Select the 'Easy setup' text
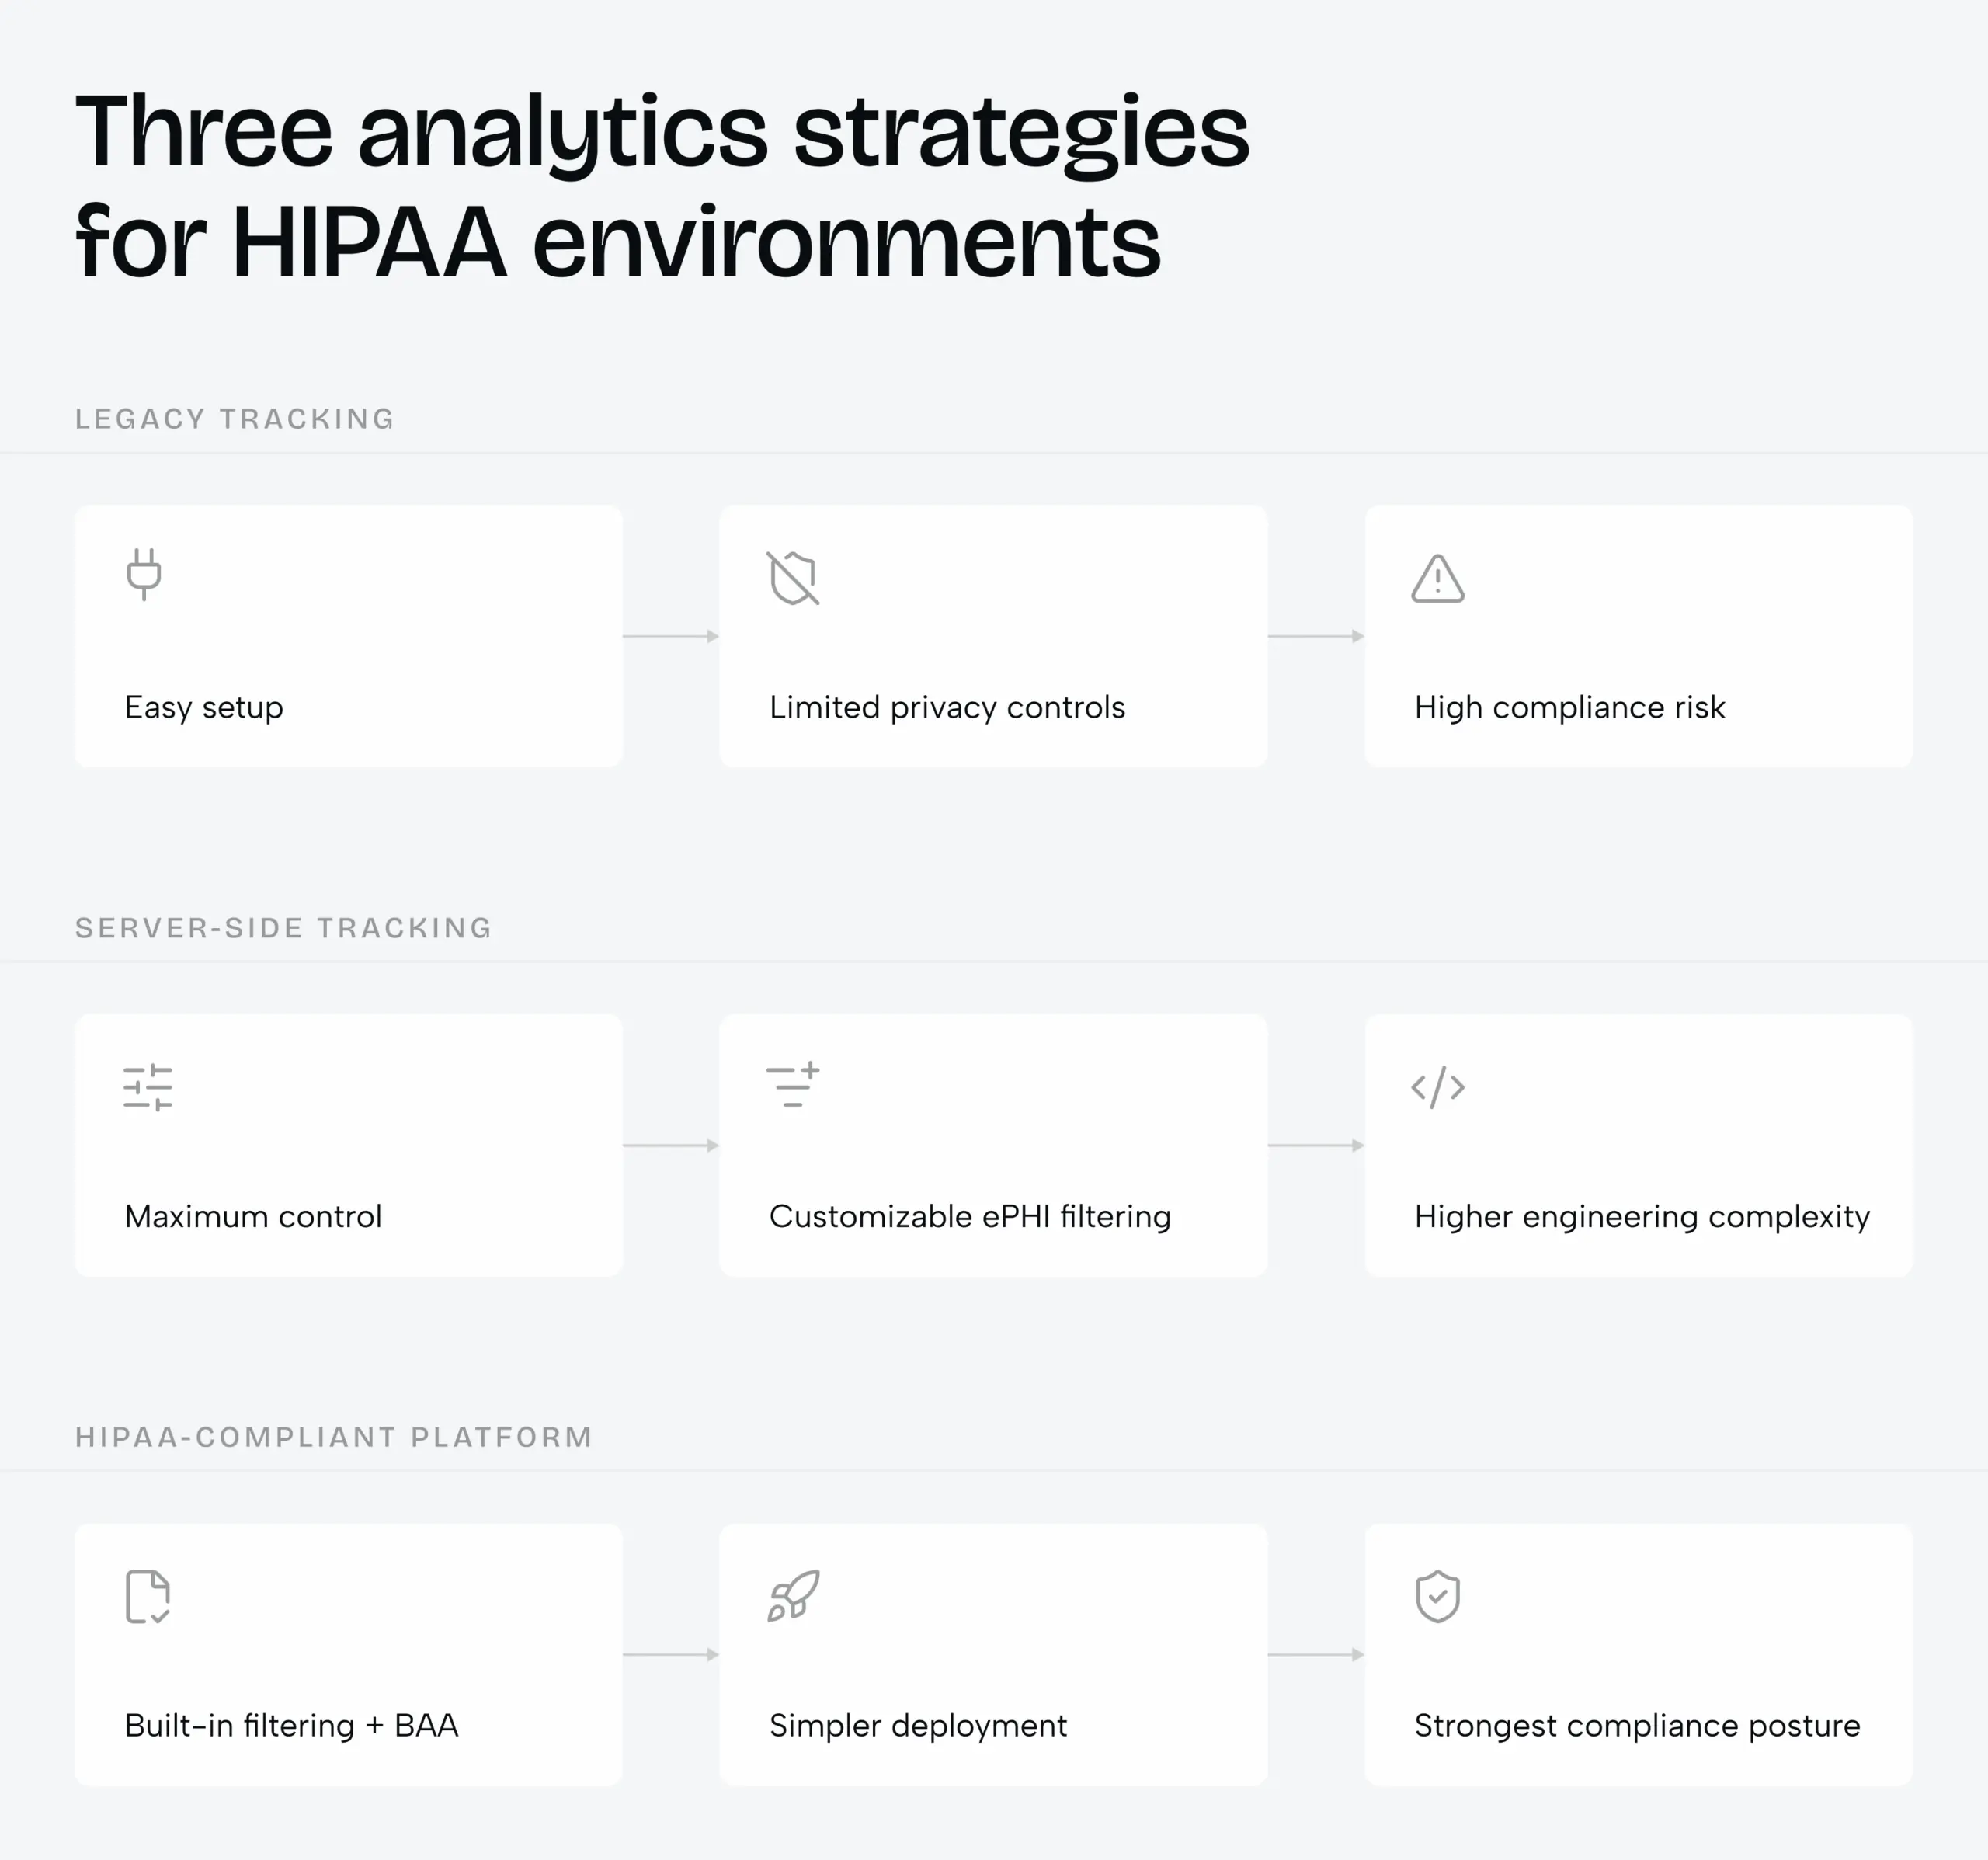Viewport: 1988px width, 1860px height. 204,708
